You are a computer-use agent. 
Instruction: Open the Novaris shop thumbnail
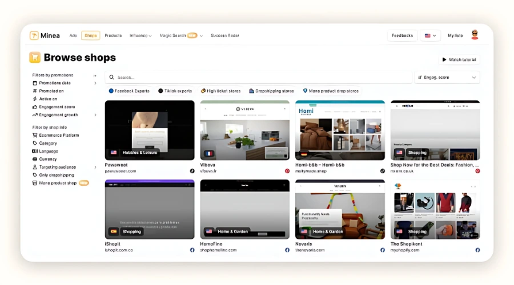pyautogui.click(x=340, y=209)
